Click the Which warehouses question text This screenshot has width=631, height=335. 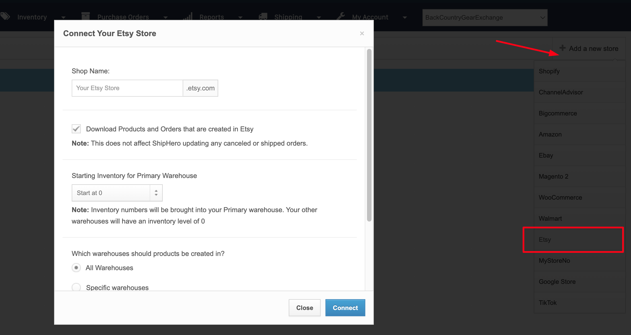tap(148, 254)
